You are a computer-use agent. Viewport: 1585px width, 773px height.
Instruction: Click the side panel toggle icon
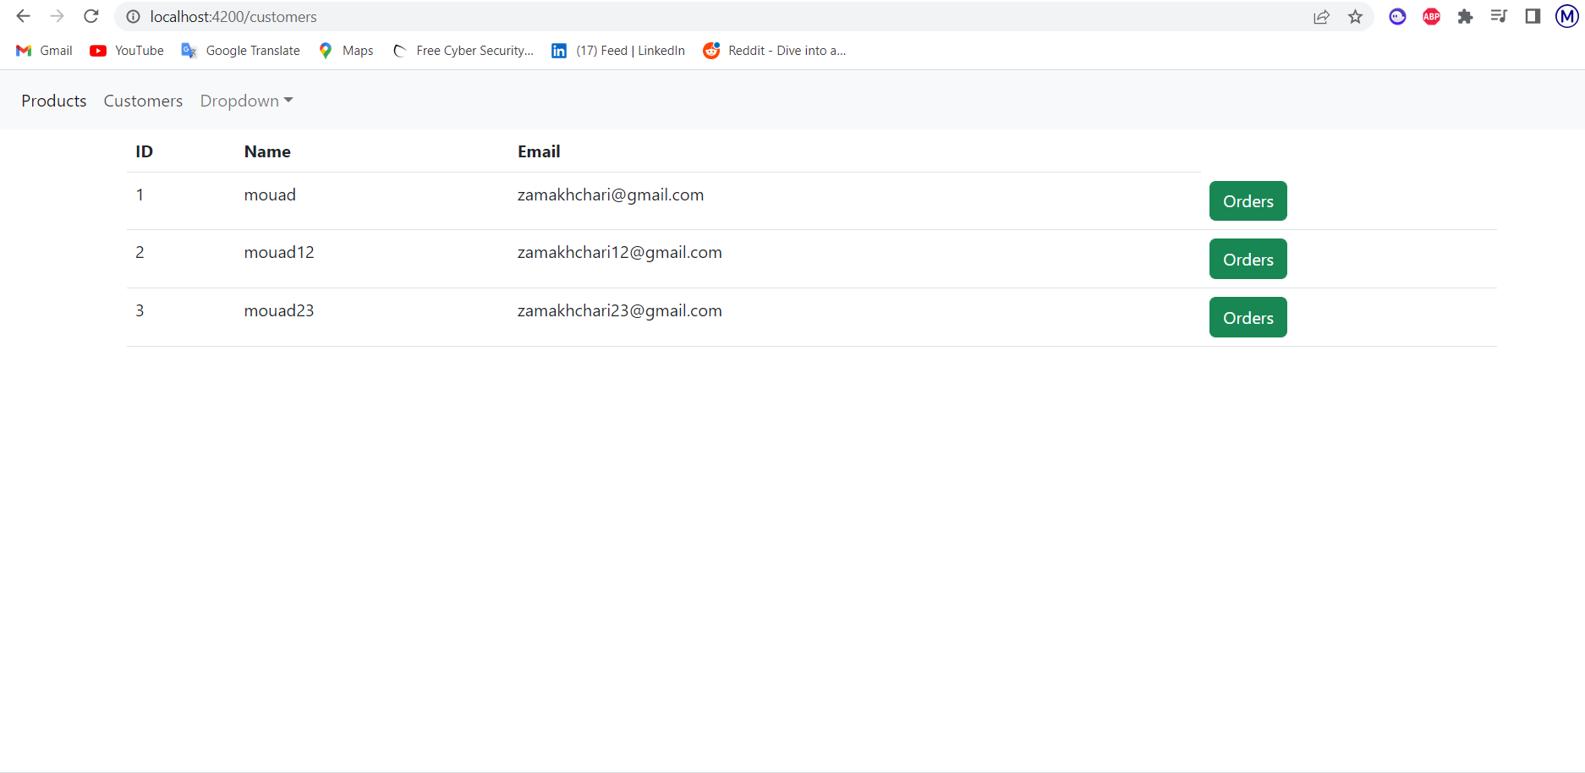click(1533, 16)
